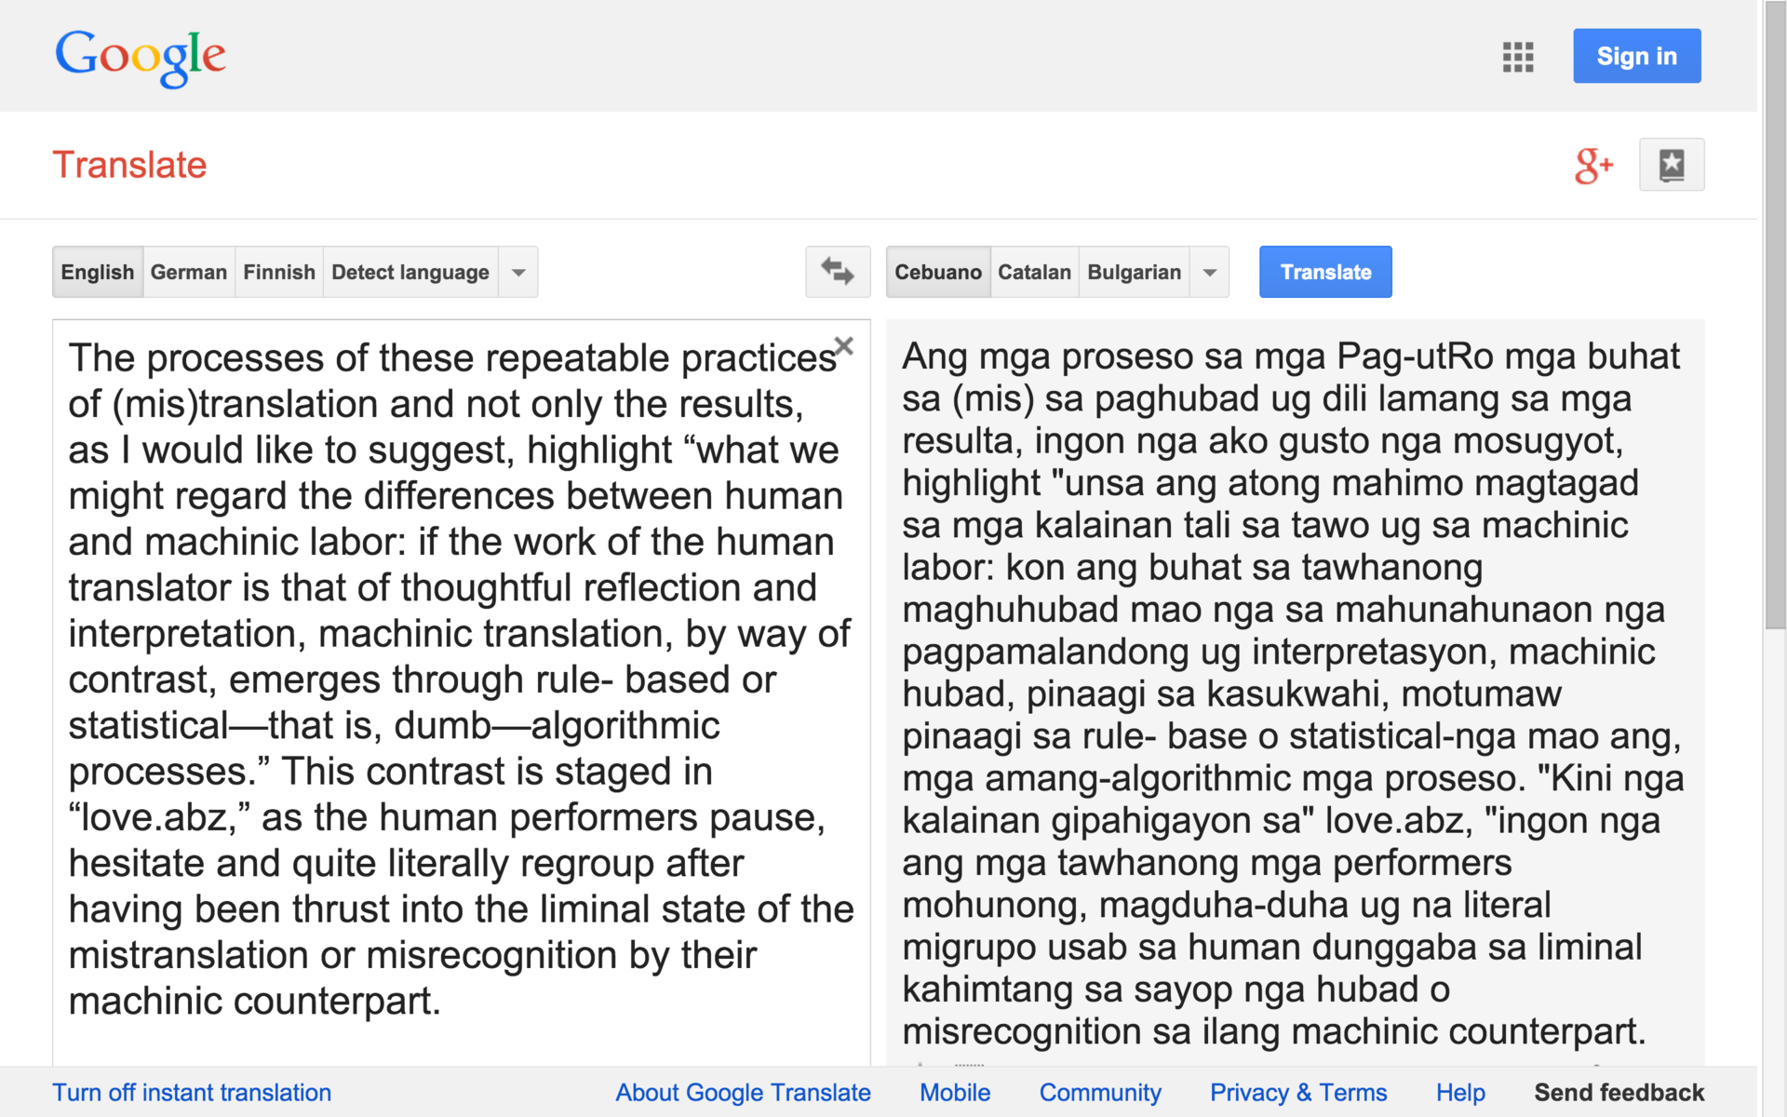Select German as source language
The image size is (1787, 1117).
[x=188, y=272]
